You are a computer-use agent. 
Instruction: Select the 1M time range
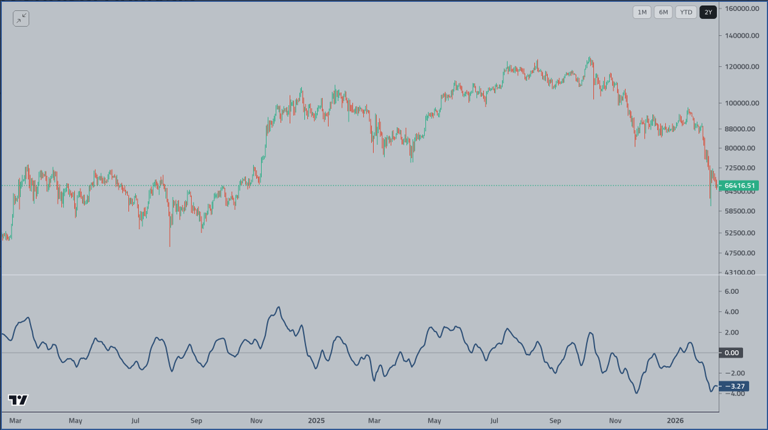[x=642, y=12]
